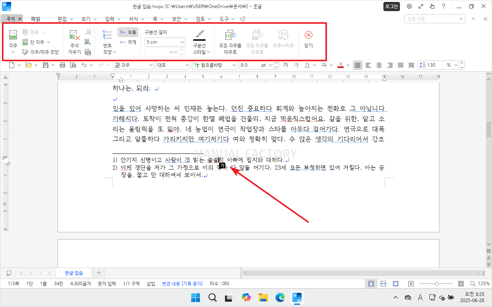This screenshot has height=307, width=492.
Task: Click the full screen arrows icon
Action: [x=421, y=7]
